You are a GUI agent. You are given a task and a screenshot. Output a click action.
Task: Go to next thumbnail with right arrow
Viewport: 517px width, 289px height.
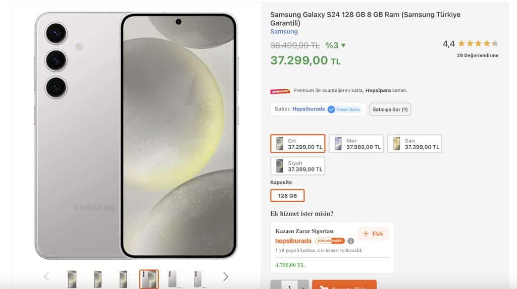point(225,276)
